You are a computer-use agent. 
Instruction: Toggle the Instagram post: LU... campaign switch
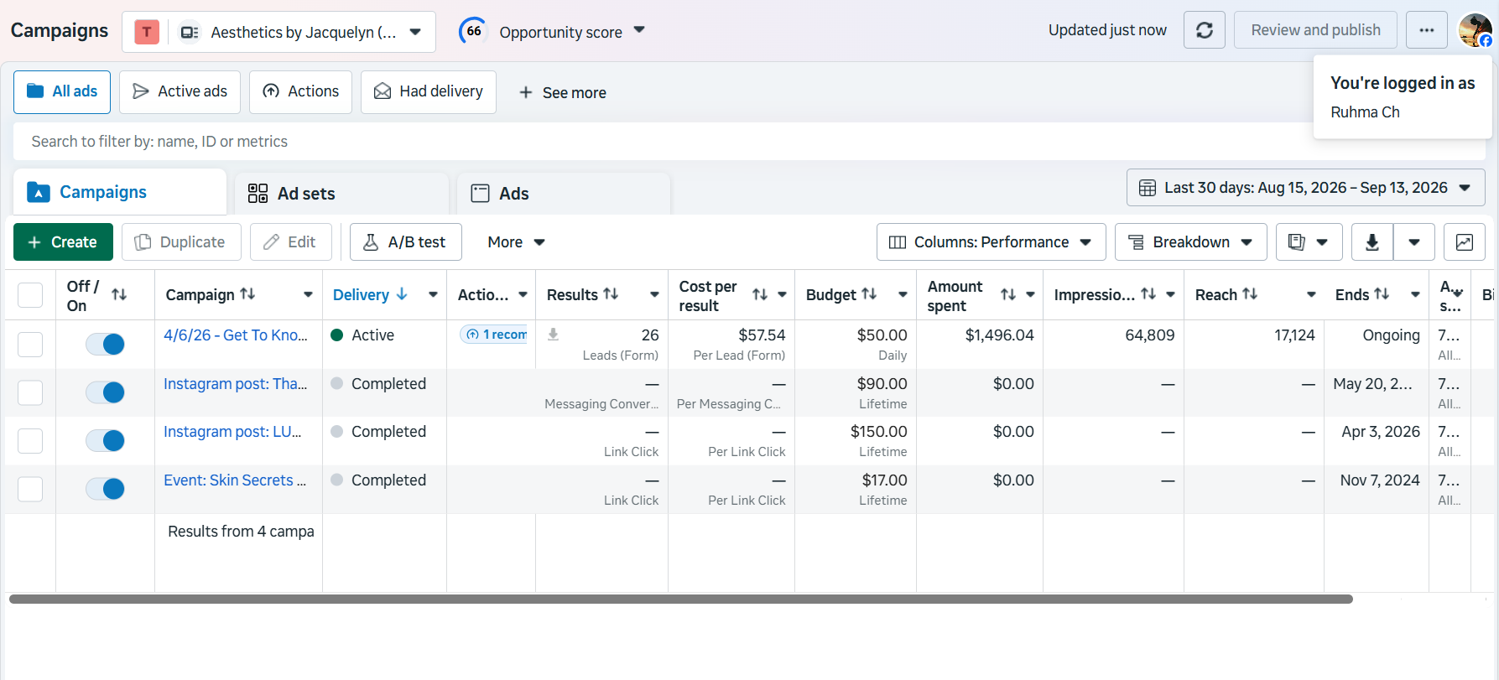pos(106,440)
